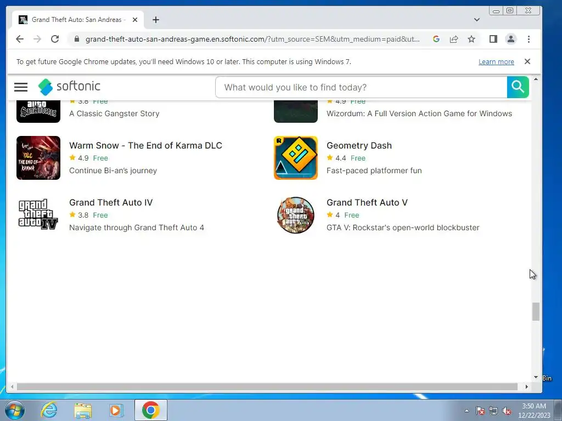Open the Grand Theft Auto V title
The image size is (562, 421).
(367, 202)
